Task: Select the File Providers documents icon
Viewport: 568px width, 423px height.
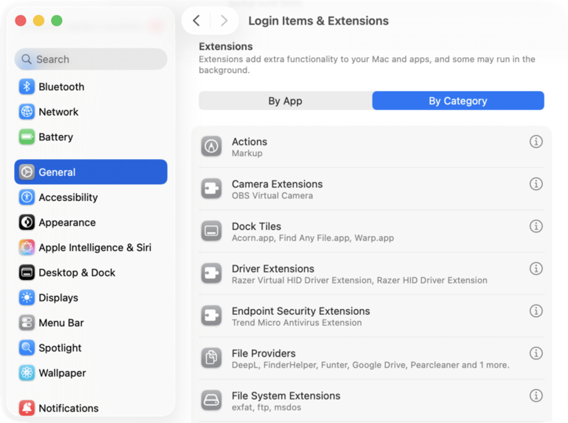Action: pyautogui.click(x=211, y=358)
